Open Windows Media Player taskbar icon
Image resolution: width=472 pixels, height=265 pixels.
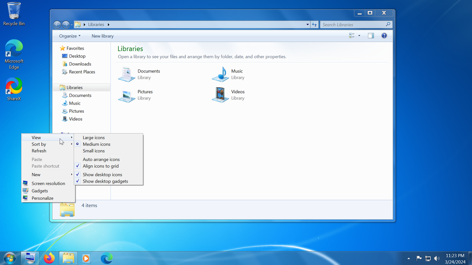(86, 258)
